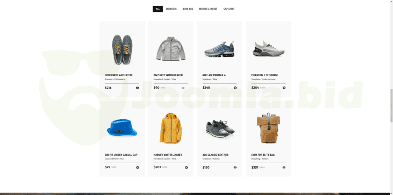This screenshot has width=393, height=195.
Task: Open the Cap & Hat filter
Action: point(229,9)
